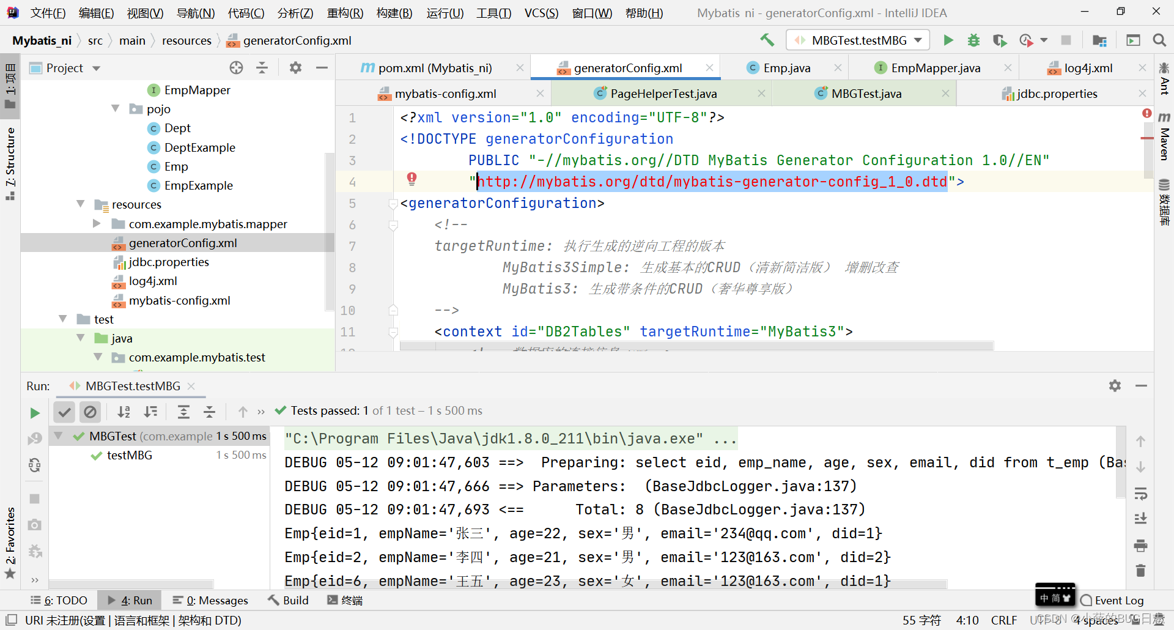Print console output icon

pos(1140,545)
